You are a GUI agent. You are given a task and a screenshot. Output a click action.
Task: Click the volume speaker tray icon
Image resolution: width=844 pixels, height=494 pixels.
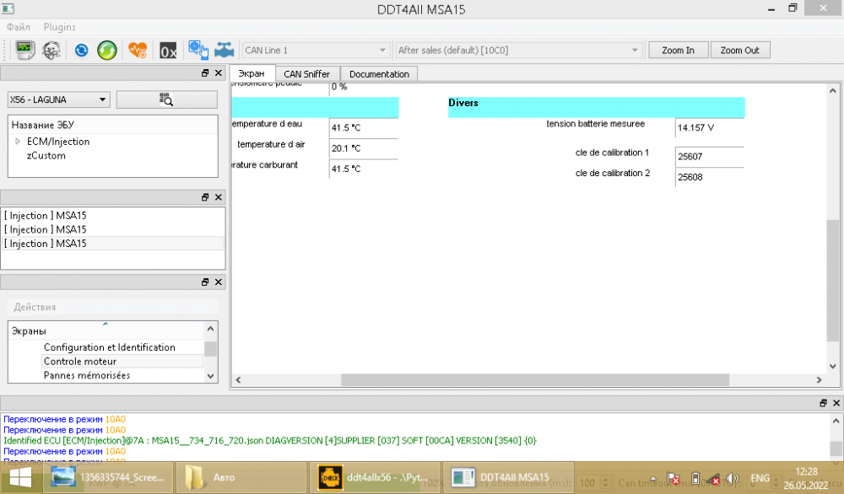pos(732,478)
